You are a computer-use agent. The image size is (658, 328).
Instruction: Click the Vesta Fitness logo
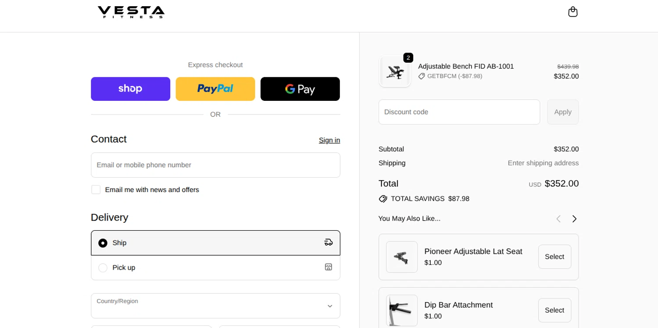[131, 12]
